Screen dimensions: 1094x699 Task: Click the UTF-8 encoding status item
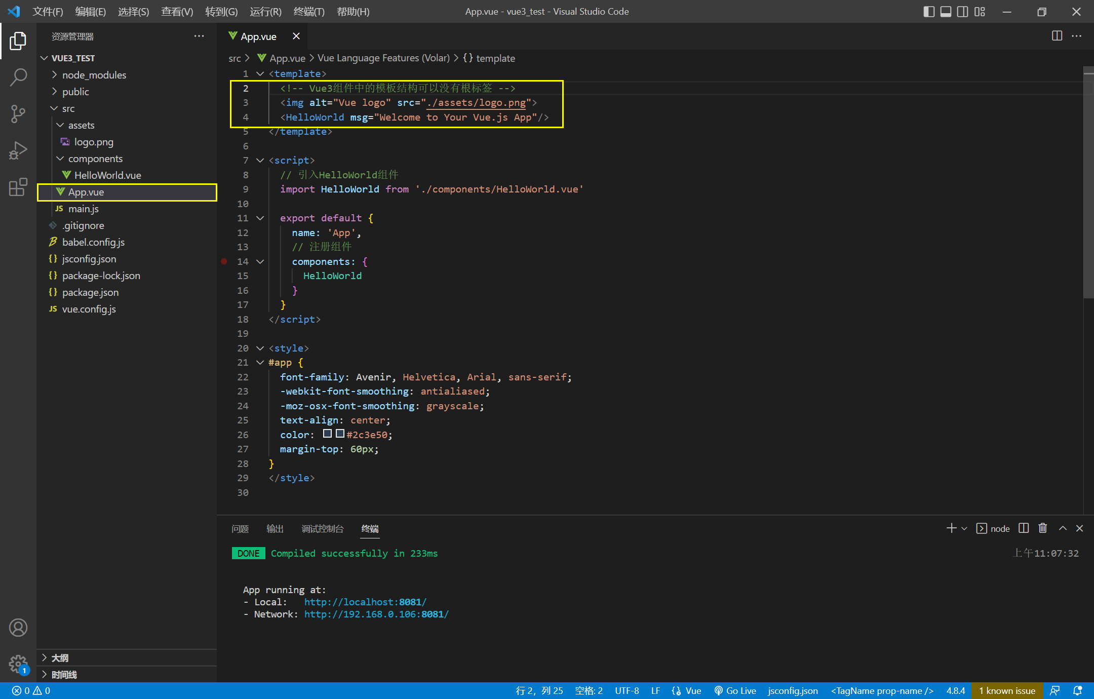(x=627, y=690)
